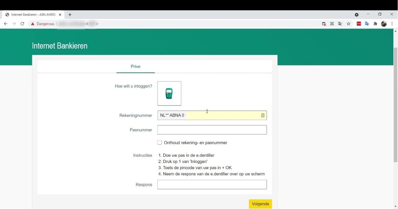Open Chrome's three-dot menu

[392, 24]
